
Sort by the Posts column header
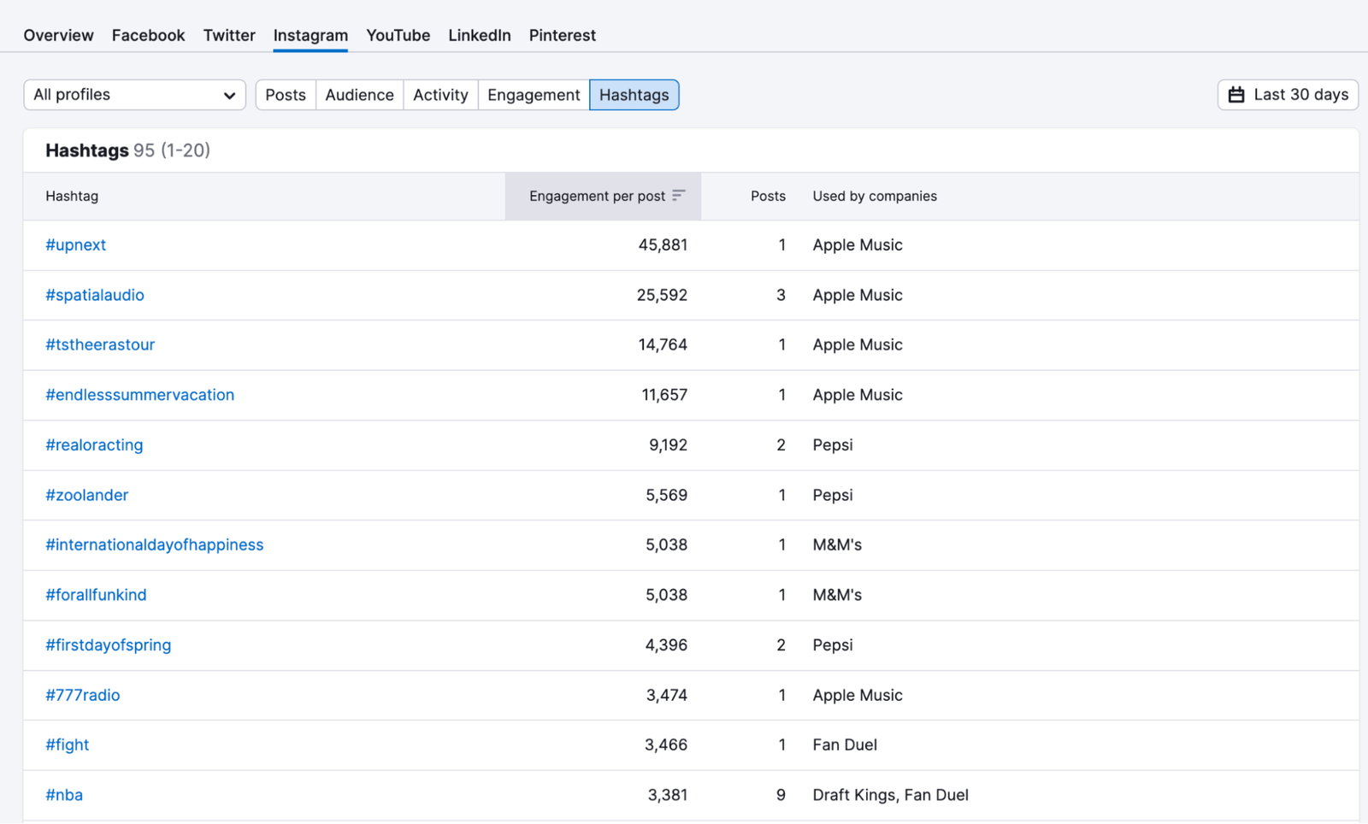tap(767, 197)
